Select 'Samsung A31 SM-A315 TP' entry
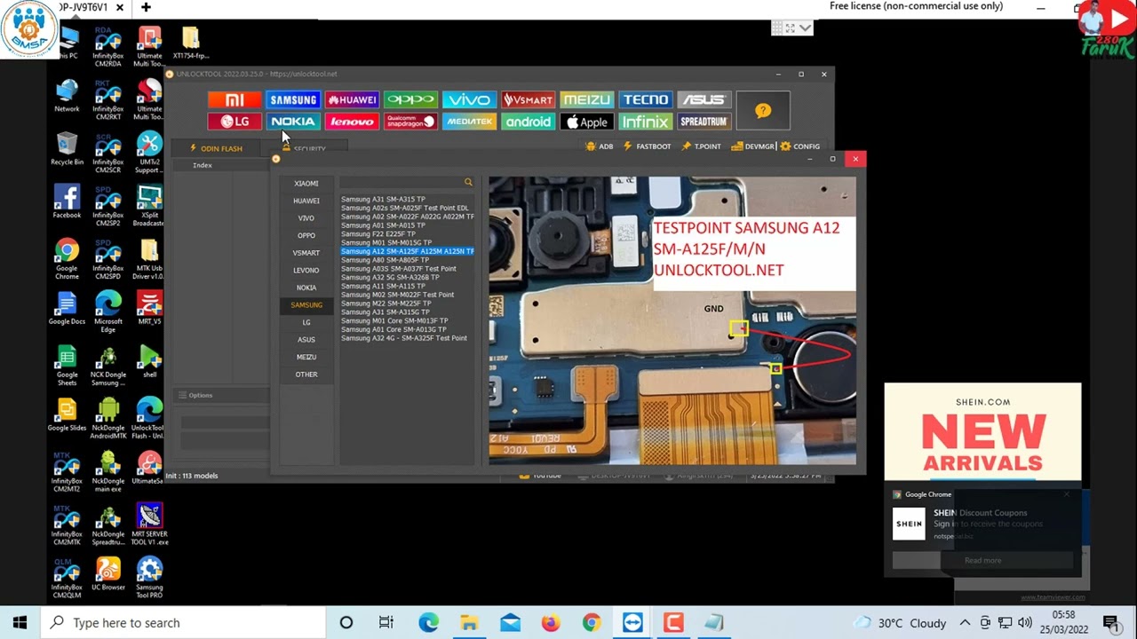This screenshot has height=639, width=1137. coord(383,199)
